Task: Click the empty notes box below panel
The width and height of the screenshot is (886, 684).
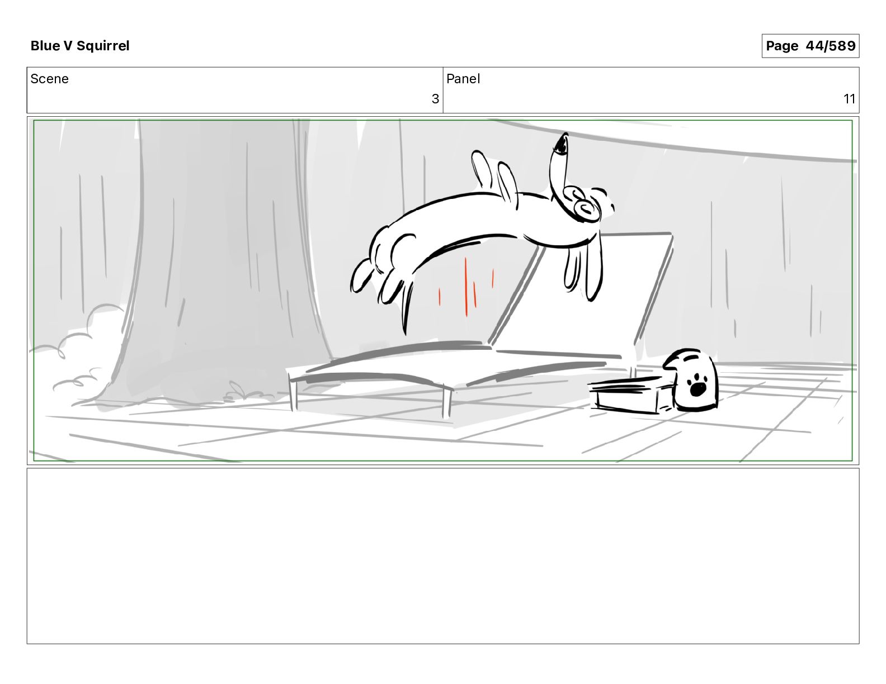Action: pyautogui.click(x=443, y=556)
